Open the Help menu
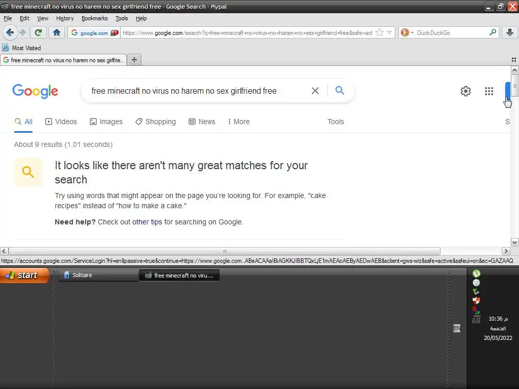The height and width of the screenshot is (389, 519). pyautogui.click(x=141, y=18)
